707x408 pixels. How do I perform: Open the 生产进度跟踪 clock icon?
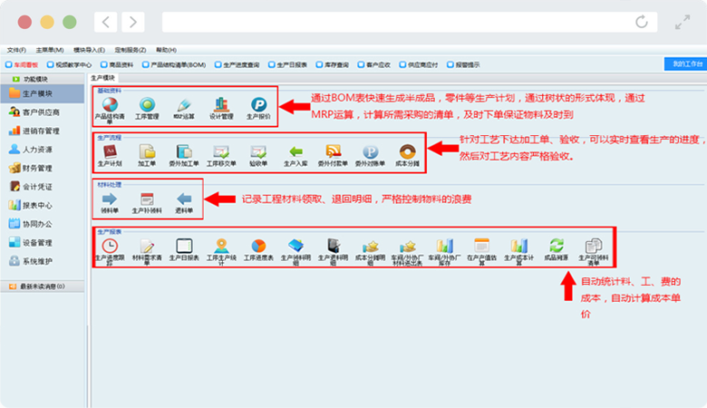(110, 246)
